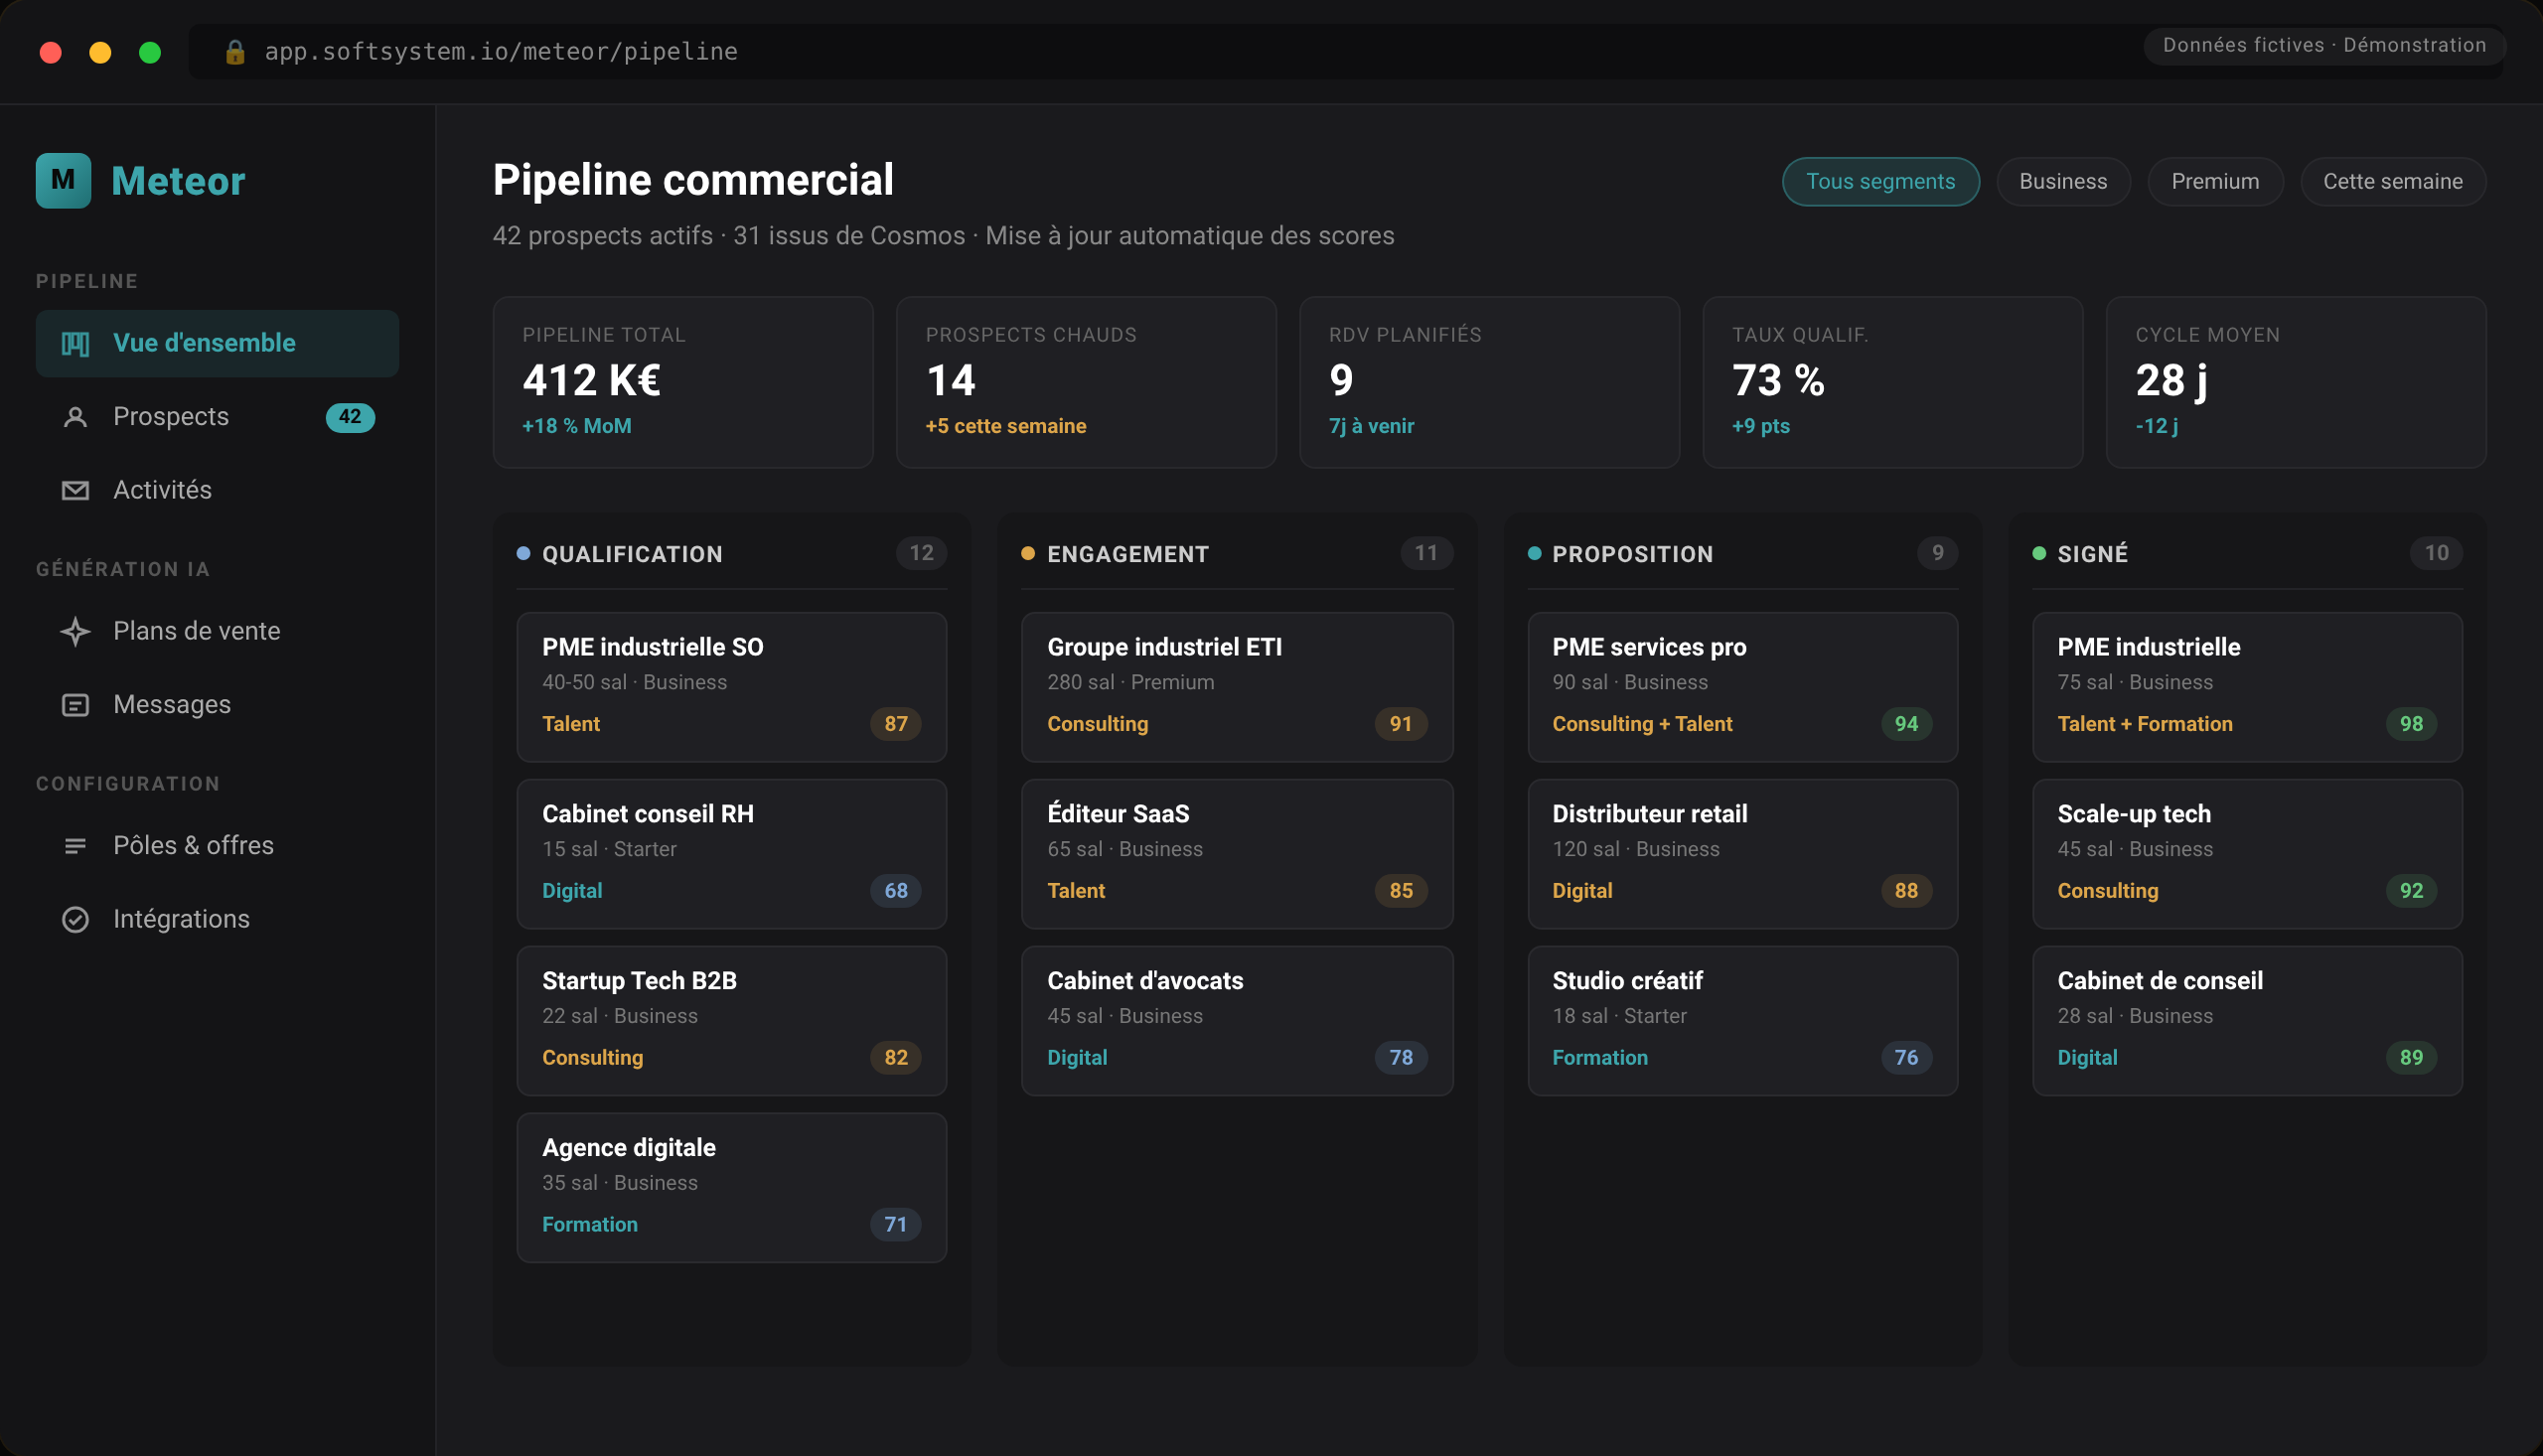Click the Talent + Formation offer label
Image resolution: width=2543 pixels, height=1456 pixels.
2144,724
